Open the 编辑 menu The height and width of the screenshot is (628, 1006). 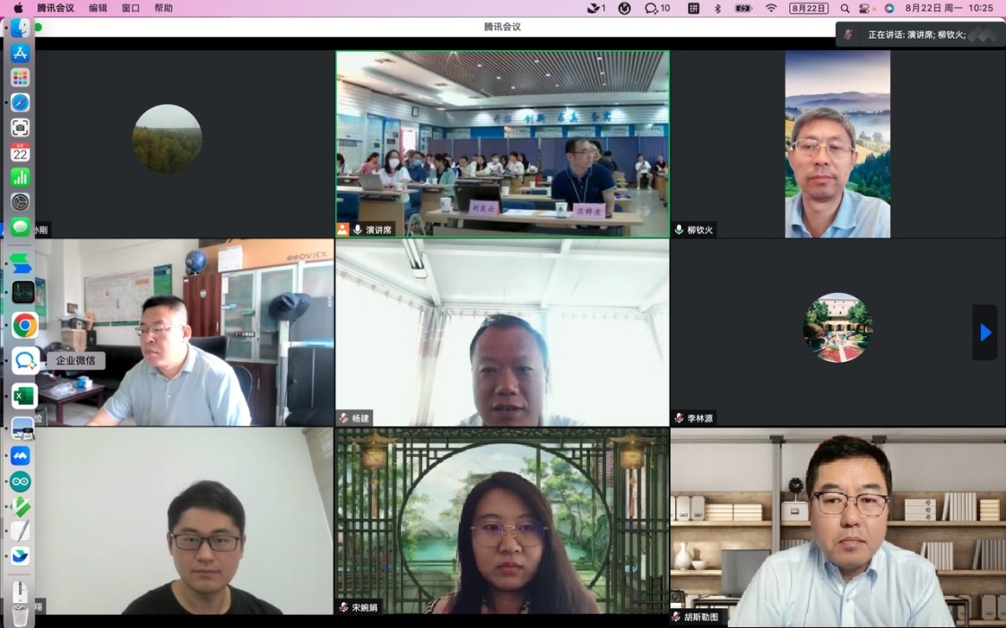(x=98, y=8)
